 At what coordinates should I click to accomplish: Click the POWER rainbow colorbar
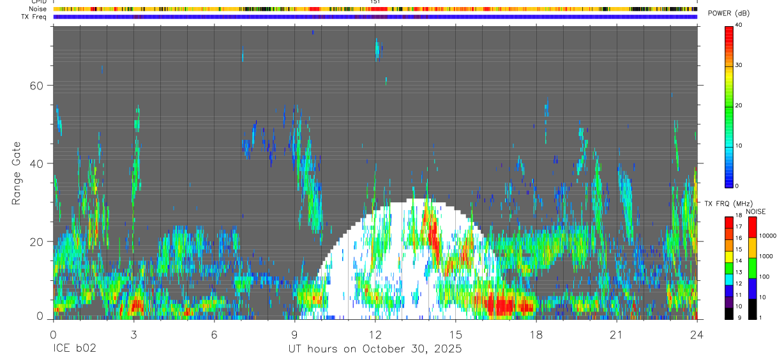click(729, 106)
